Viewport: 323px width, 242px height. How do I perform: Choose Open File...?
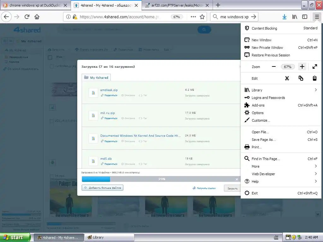pyautogui.click(x=281, y=132)
